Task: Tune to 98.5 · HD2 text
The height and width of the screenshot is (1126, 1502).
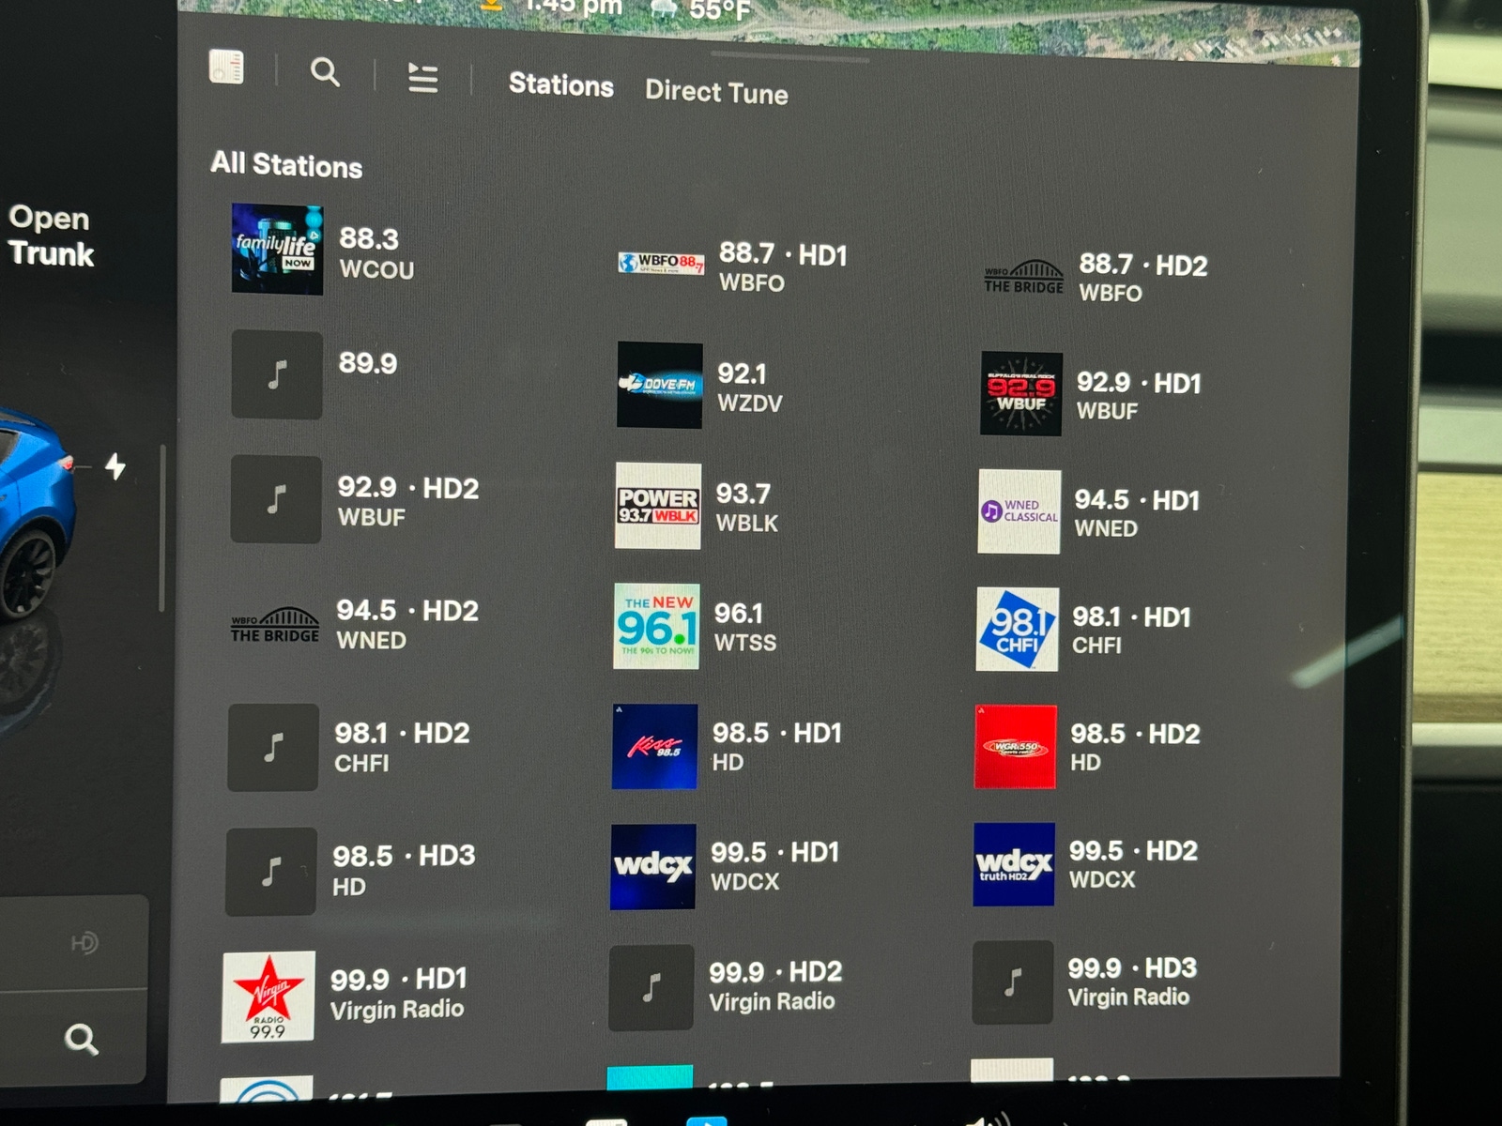Action: (1135, 747)
